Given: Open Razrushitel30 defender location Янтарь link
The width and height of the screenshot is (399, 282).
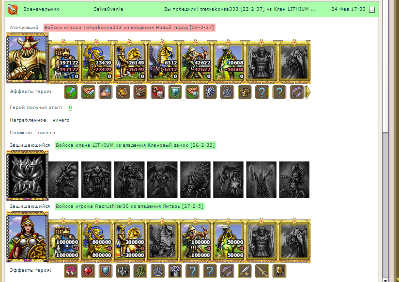Looking at the screenshot, I should tap(129, 206).
